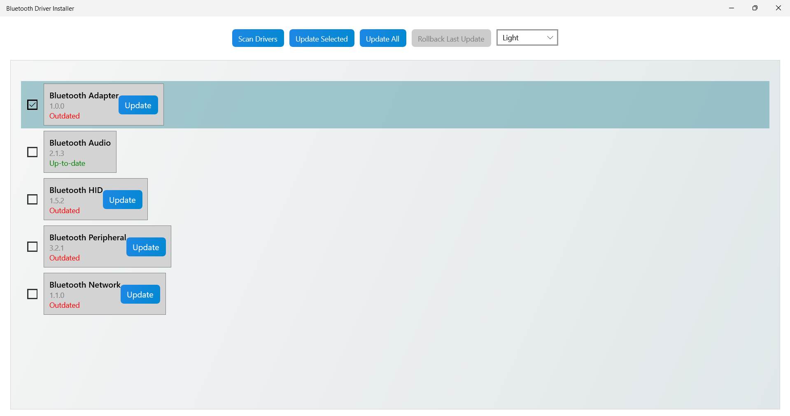Image resolution: width=790 pixels, height=416 pixels.
Task: Check the Bluetooth HID checkbox
Action: tap(33, 199)
